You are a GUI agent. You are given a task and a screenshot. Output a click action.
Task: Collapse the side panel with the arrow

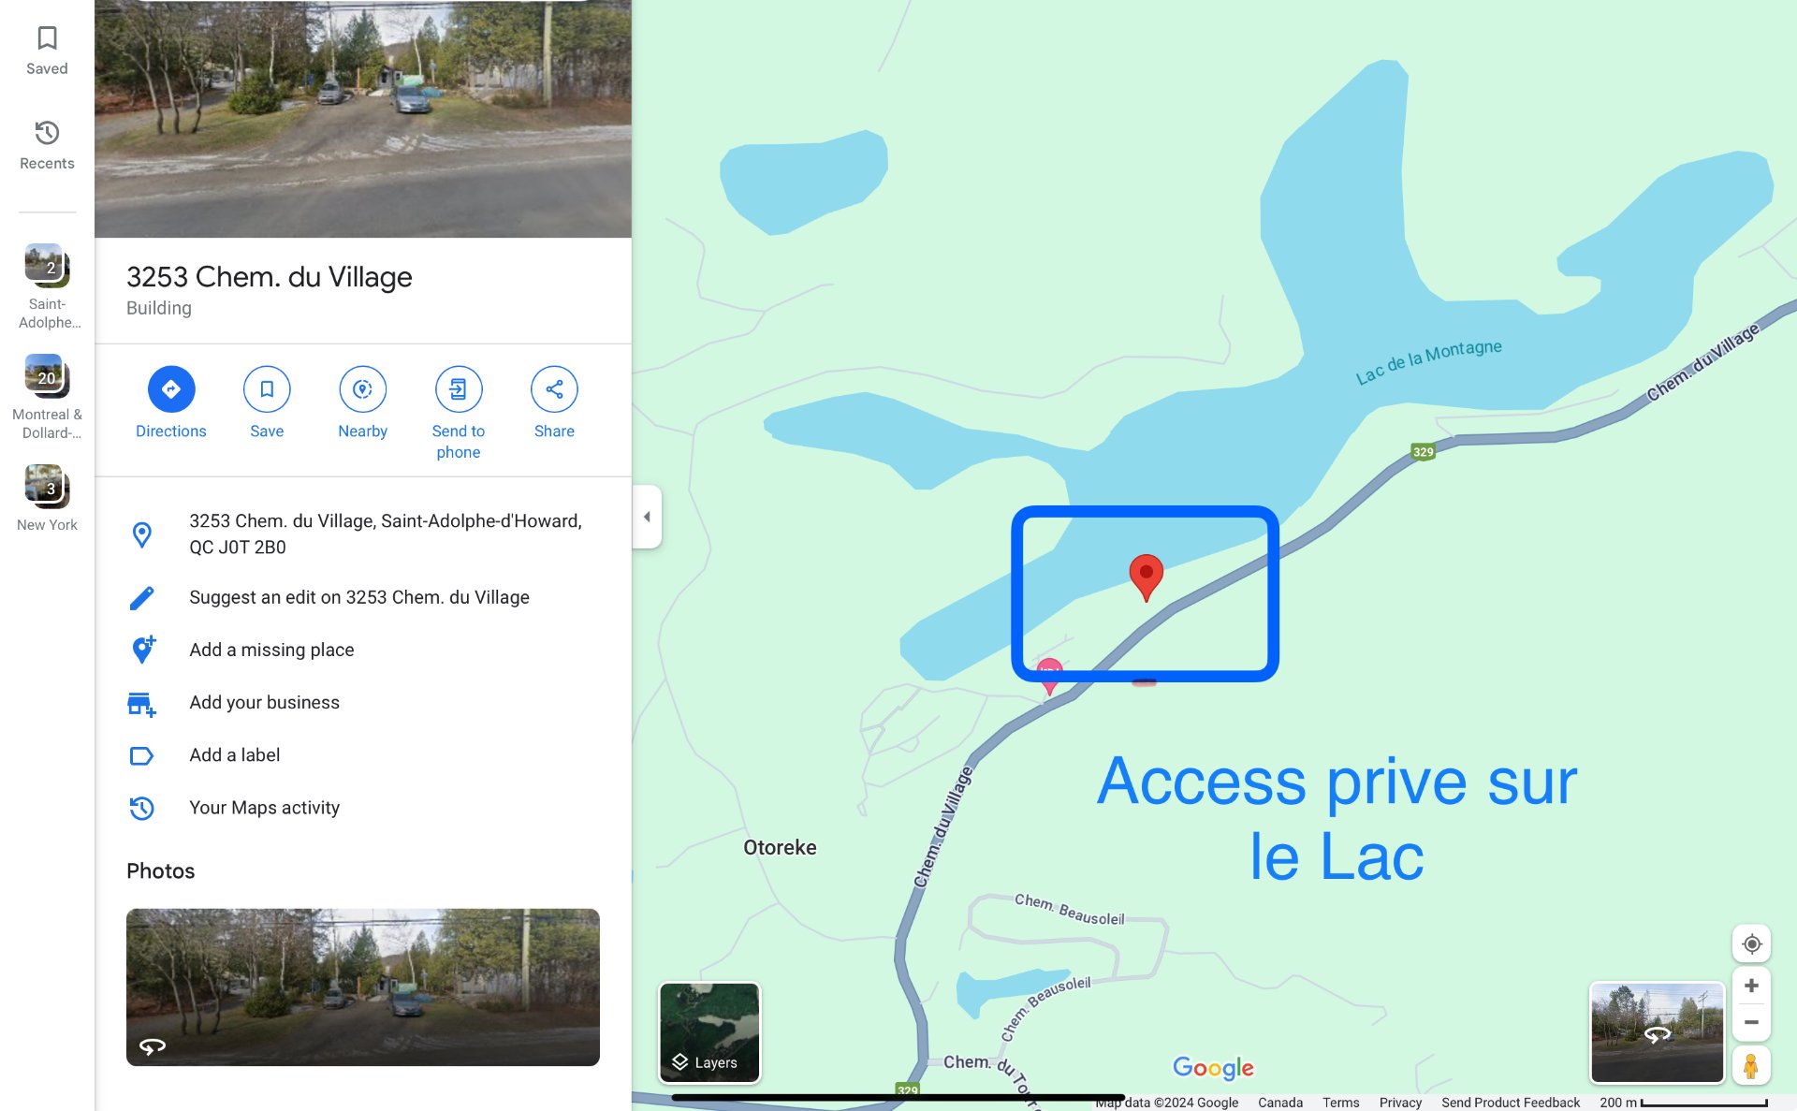[647, 517]
